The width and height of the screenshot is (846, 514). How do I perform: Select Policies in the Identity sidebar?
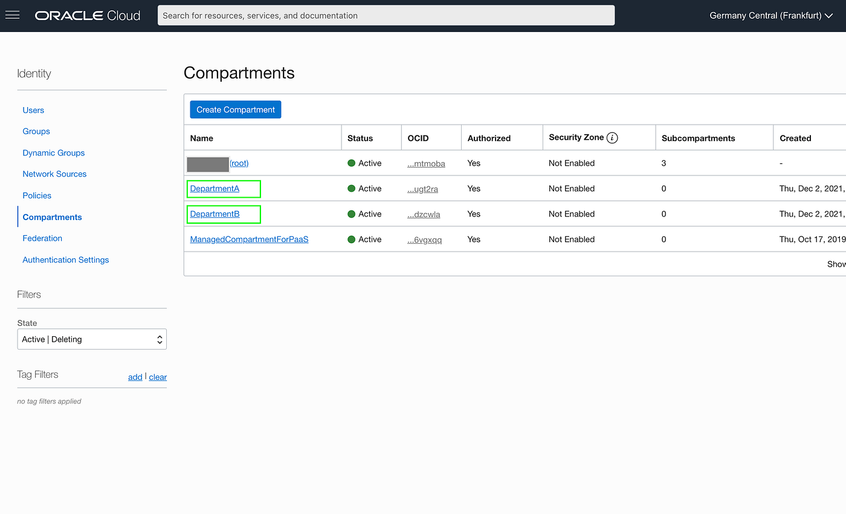(x=37, y=195)
